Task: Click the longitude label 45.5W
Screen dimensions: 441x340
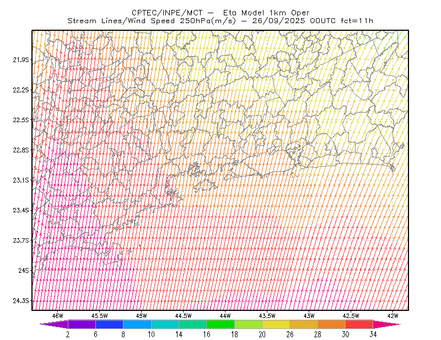Action: pos(100,316)
